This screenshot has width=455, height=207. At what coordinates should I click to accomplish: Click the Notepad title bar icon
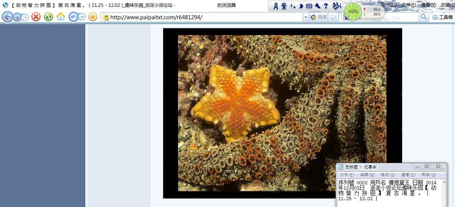tap(341, 167)
